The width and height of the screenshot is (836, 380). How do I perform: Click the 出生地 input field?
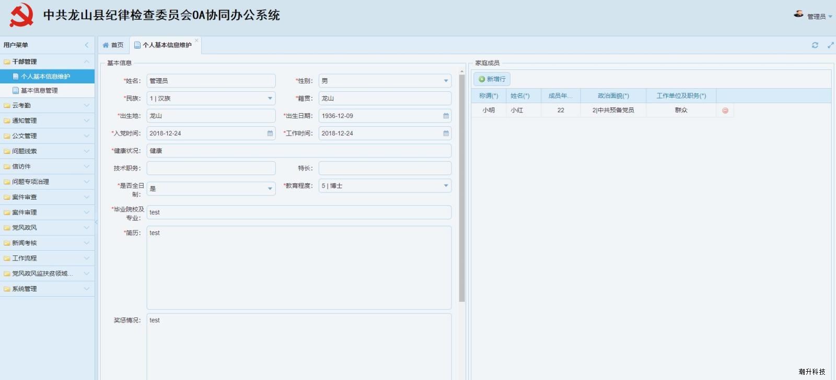pyautogui.click(x=211, y=116)
